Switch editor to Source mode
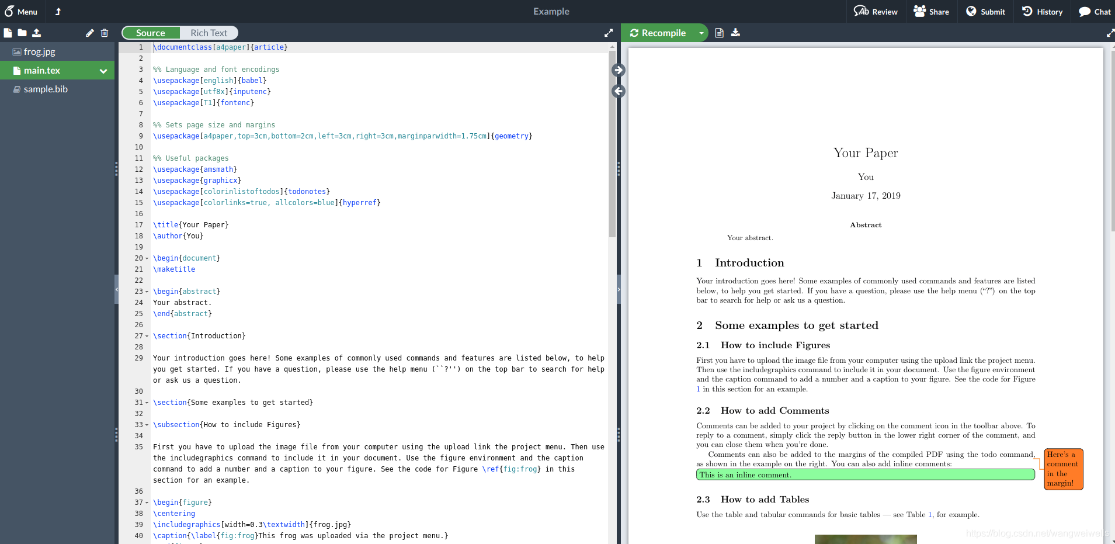The width and height of the screenshot is (1115, 544). pyautogui.click(x=151, y=33)
